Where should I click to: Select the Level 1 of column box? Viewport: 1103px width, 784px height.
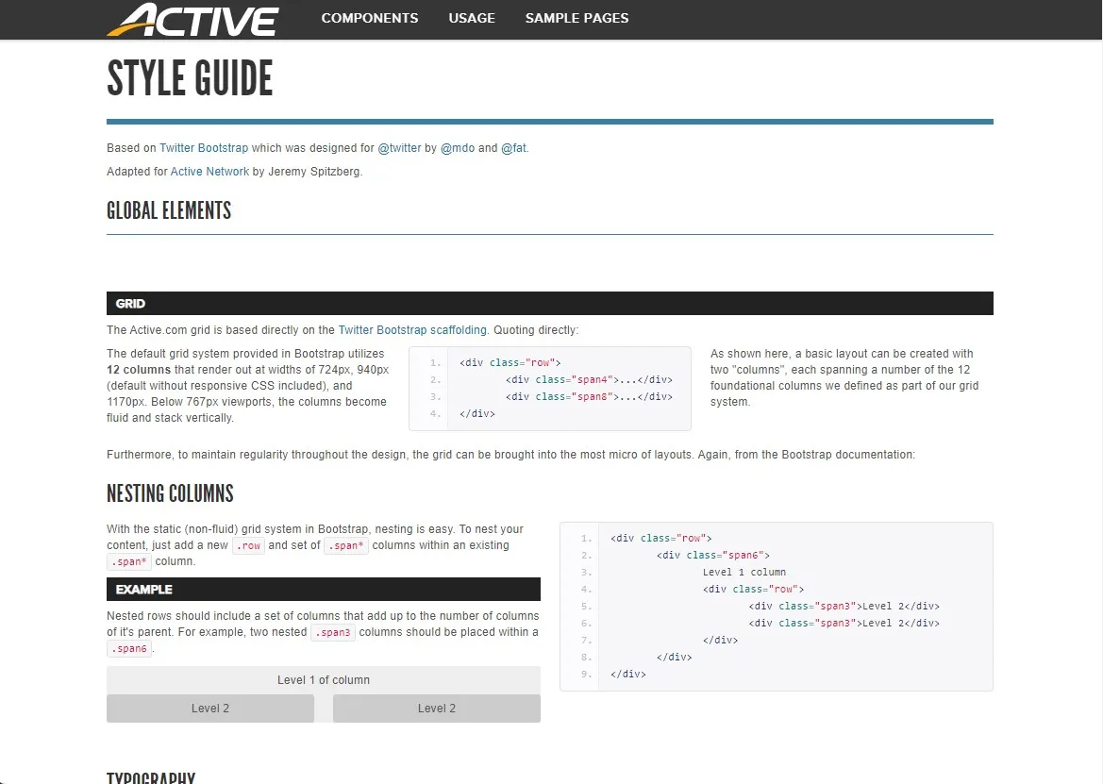[323, 680]
